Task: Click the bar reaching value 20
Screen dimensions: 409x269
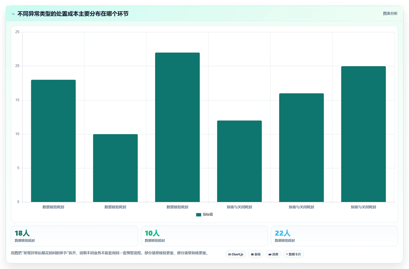Action: pos(363,134)
